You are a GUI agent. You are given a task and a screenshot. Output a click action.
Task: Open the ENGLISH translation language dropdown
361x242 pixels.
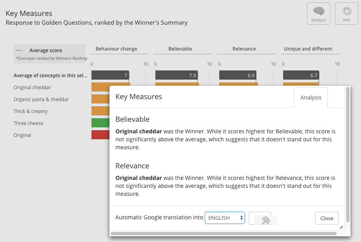pyautogui.click(x=225, y=218)
